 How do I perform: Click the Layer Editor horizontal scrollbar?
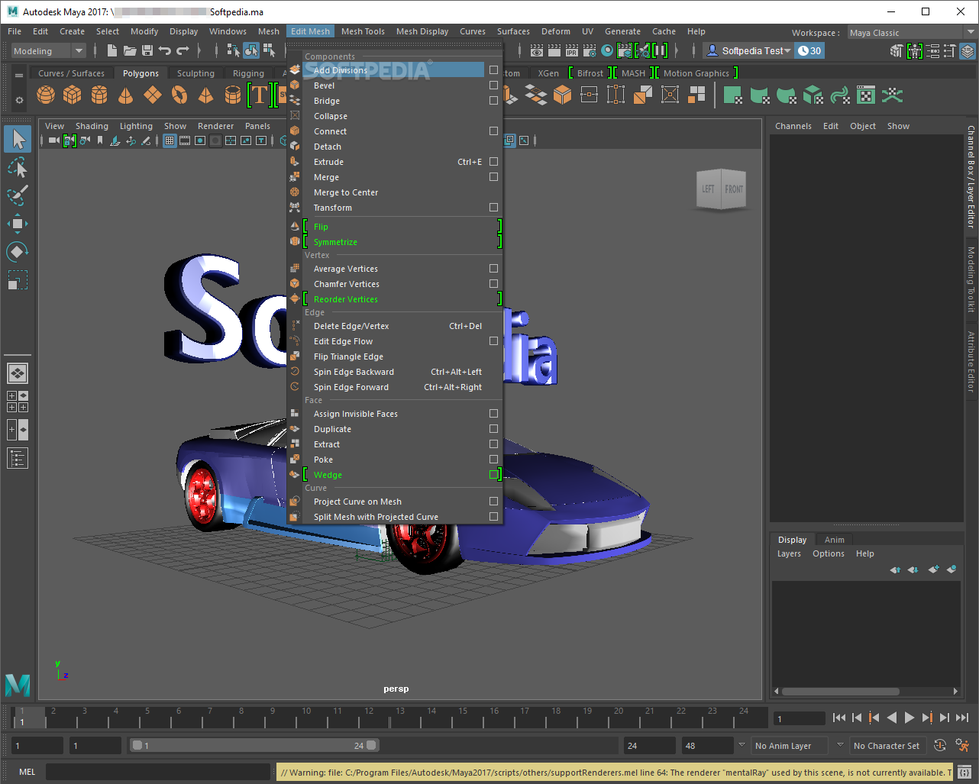[x=840, y=692]
